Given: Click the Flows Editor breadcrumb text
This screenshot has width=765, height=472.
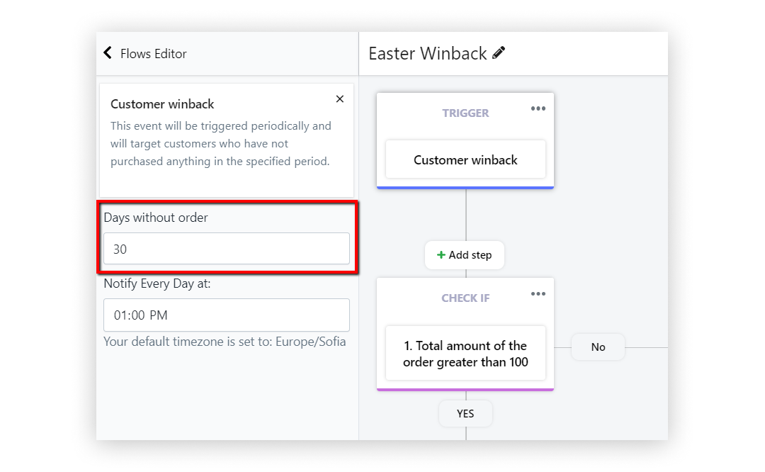Looking at the screenshot, I should click(153, 54).
